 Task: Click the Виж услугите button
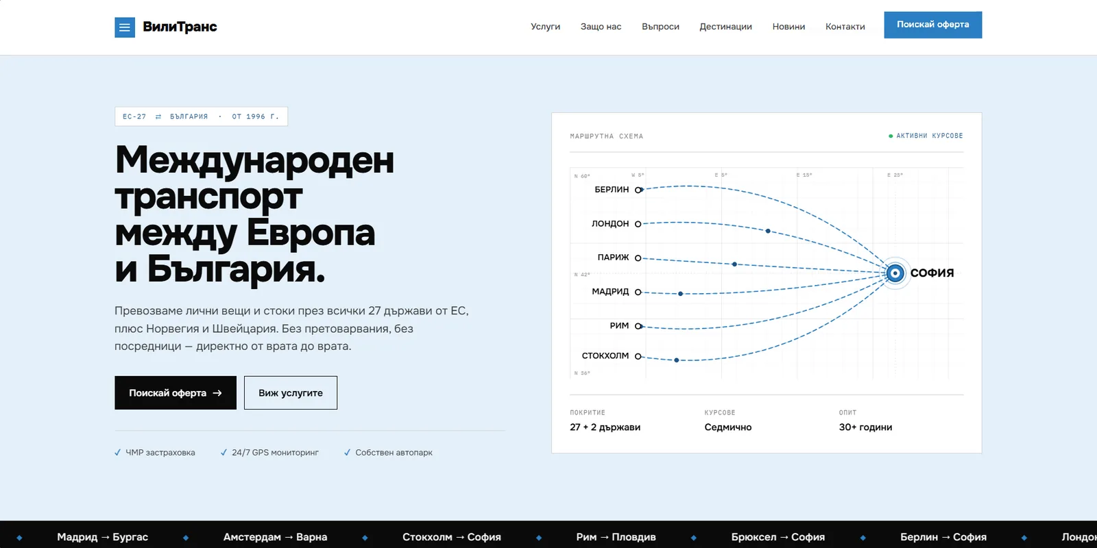click(291, 393)
